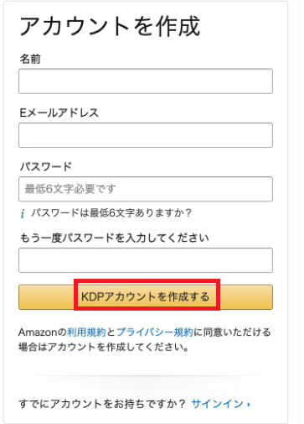
Task: Click the 名前 input field
Action: tap(146, 81)
